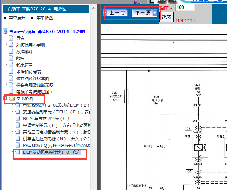Open 如何使用本手册 tree item
The image size is (227, 190).
31,45
